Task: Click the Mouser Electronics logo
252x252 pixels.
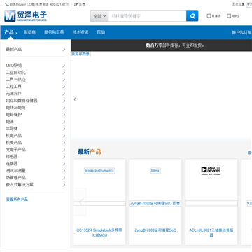Action: coord(25,16)
